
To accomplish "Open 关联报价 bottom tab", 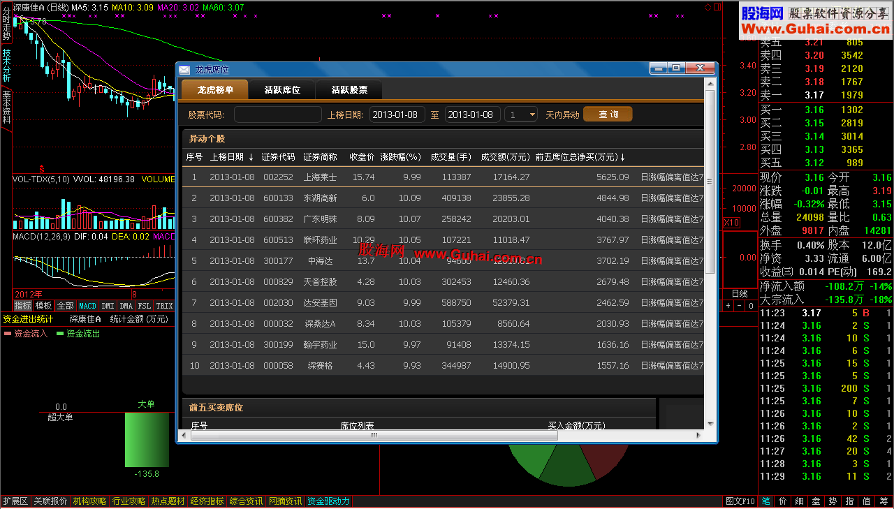I will pyautogui.click(x=51, y=501).
